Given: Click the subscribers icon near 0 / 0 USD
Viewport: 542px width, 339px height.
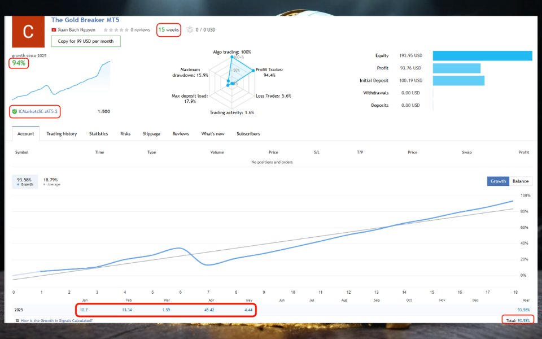Looking at the screenshot, I should [x=190, y=30].
